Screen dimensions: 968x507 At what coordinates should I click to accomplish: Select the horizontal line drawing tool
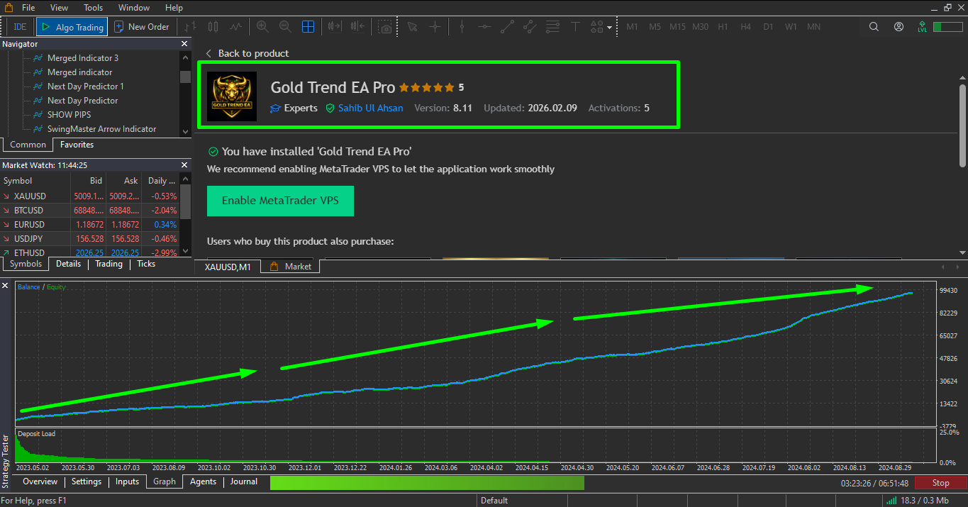[x=484, y=27]
